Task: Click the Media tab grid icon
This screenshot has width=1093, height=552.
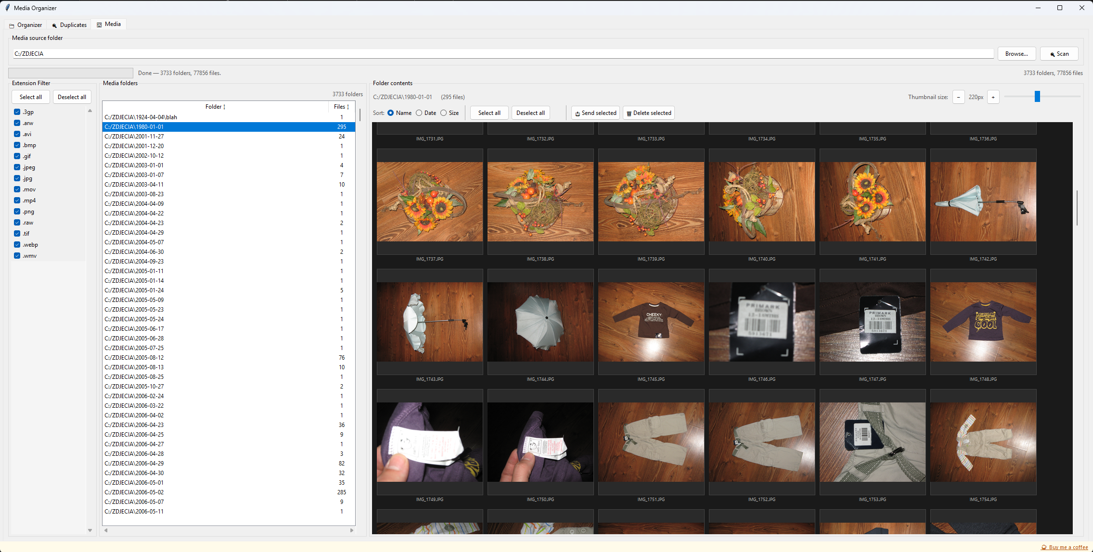Action: pos(99,24)
